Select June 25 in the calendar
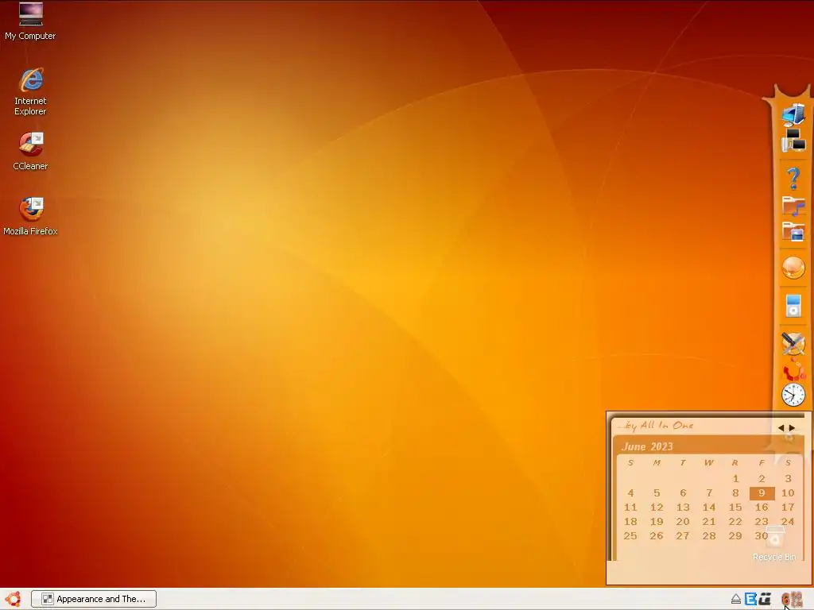Screen dimensions: 814x610 click(x=630, y=536)
